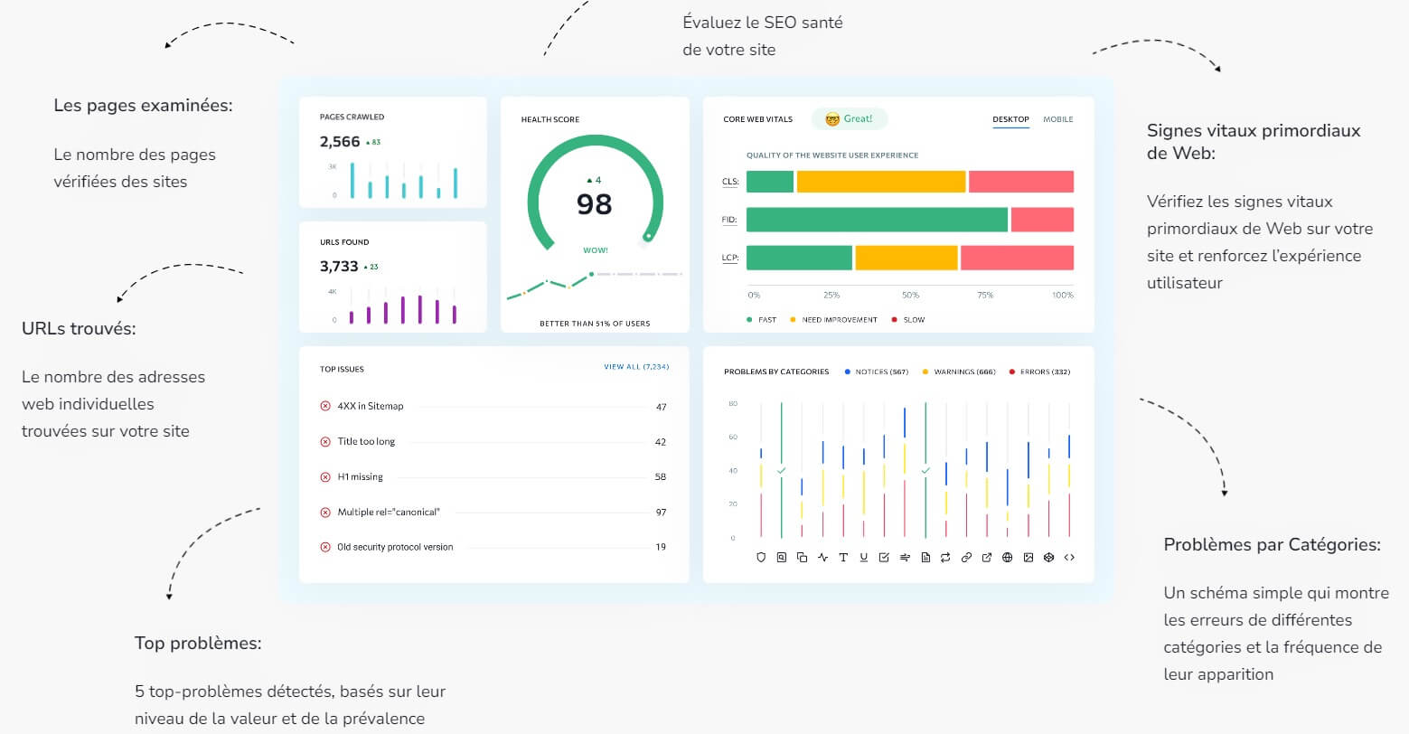This screenshot has height=734, width=1409.
Task: Select the underlined U category icon
Action: [864, 558]
